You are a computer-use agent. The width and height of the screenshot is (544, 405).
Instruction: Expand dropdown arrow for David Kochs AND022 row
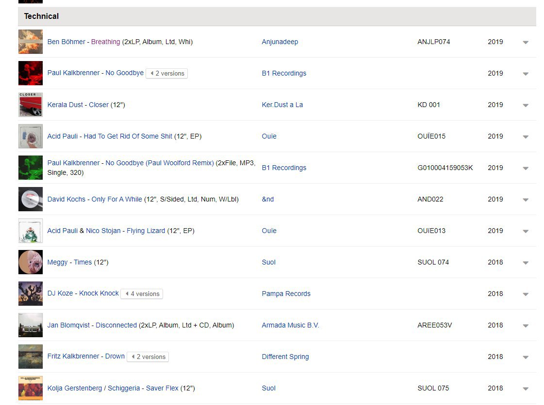526,200
